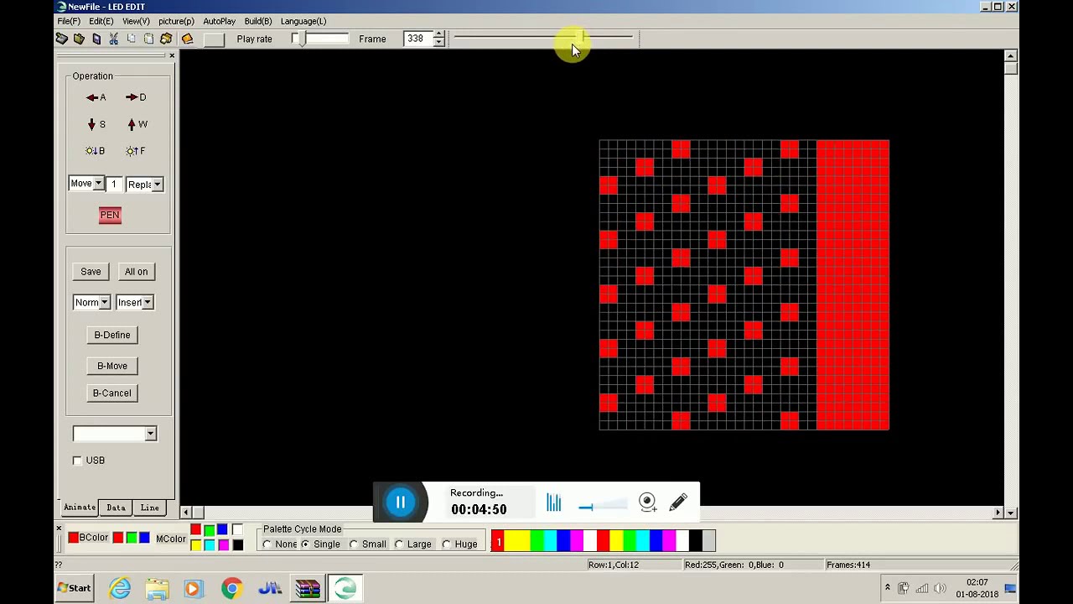Viewport: 1073px width, 604px height.
Task: Click the next frame F bulb icon
Action: pos(135,151)
